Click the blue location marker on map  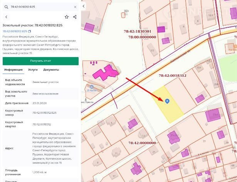[167, 101]
